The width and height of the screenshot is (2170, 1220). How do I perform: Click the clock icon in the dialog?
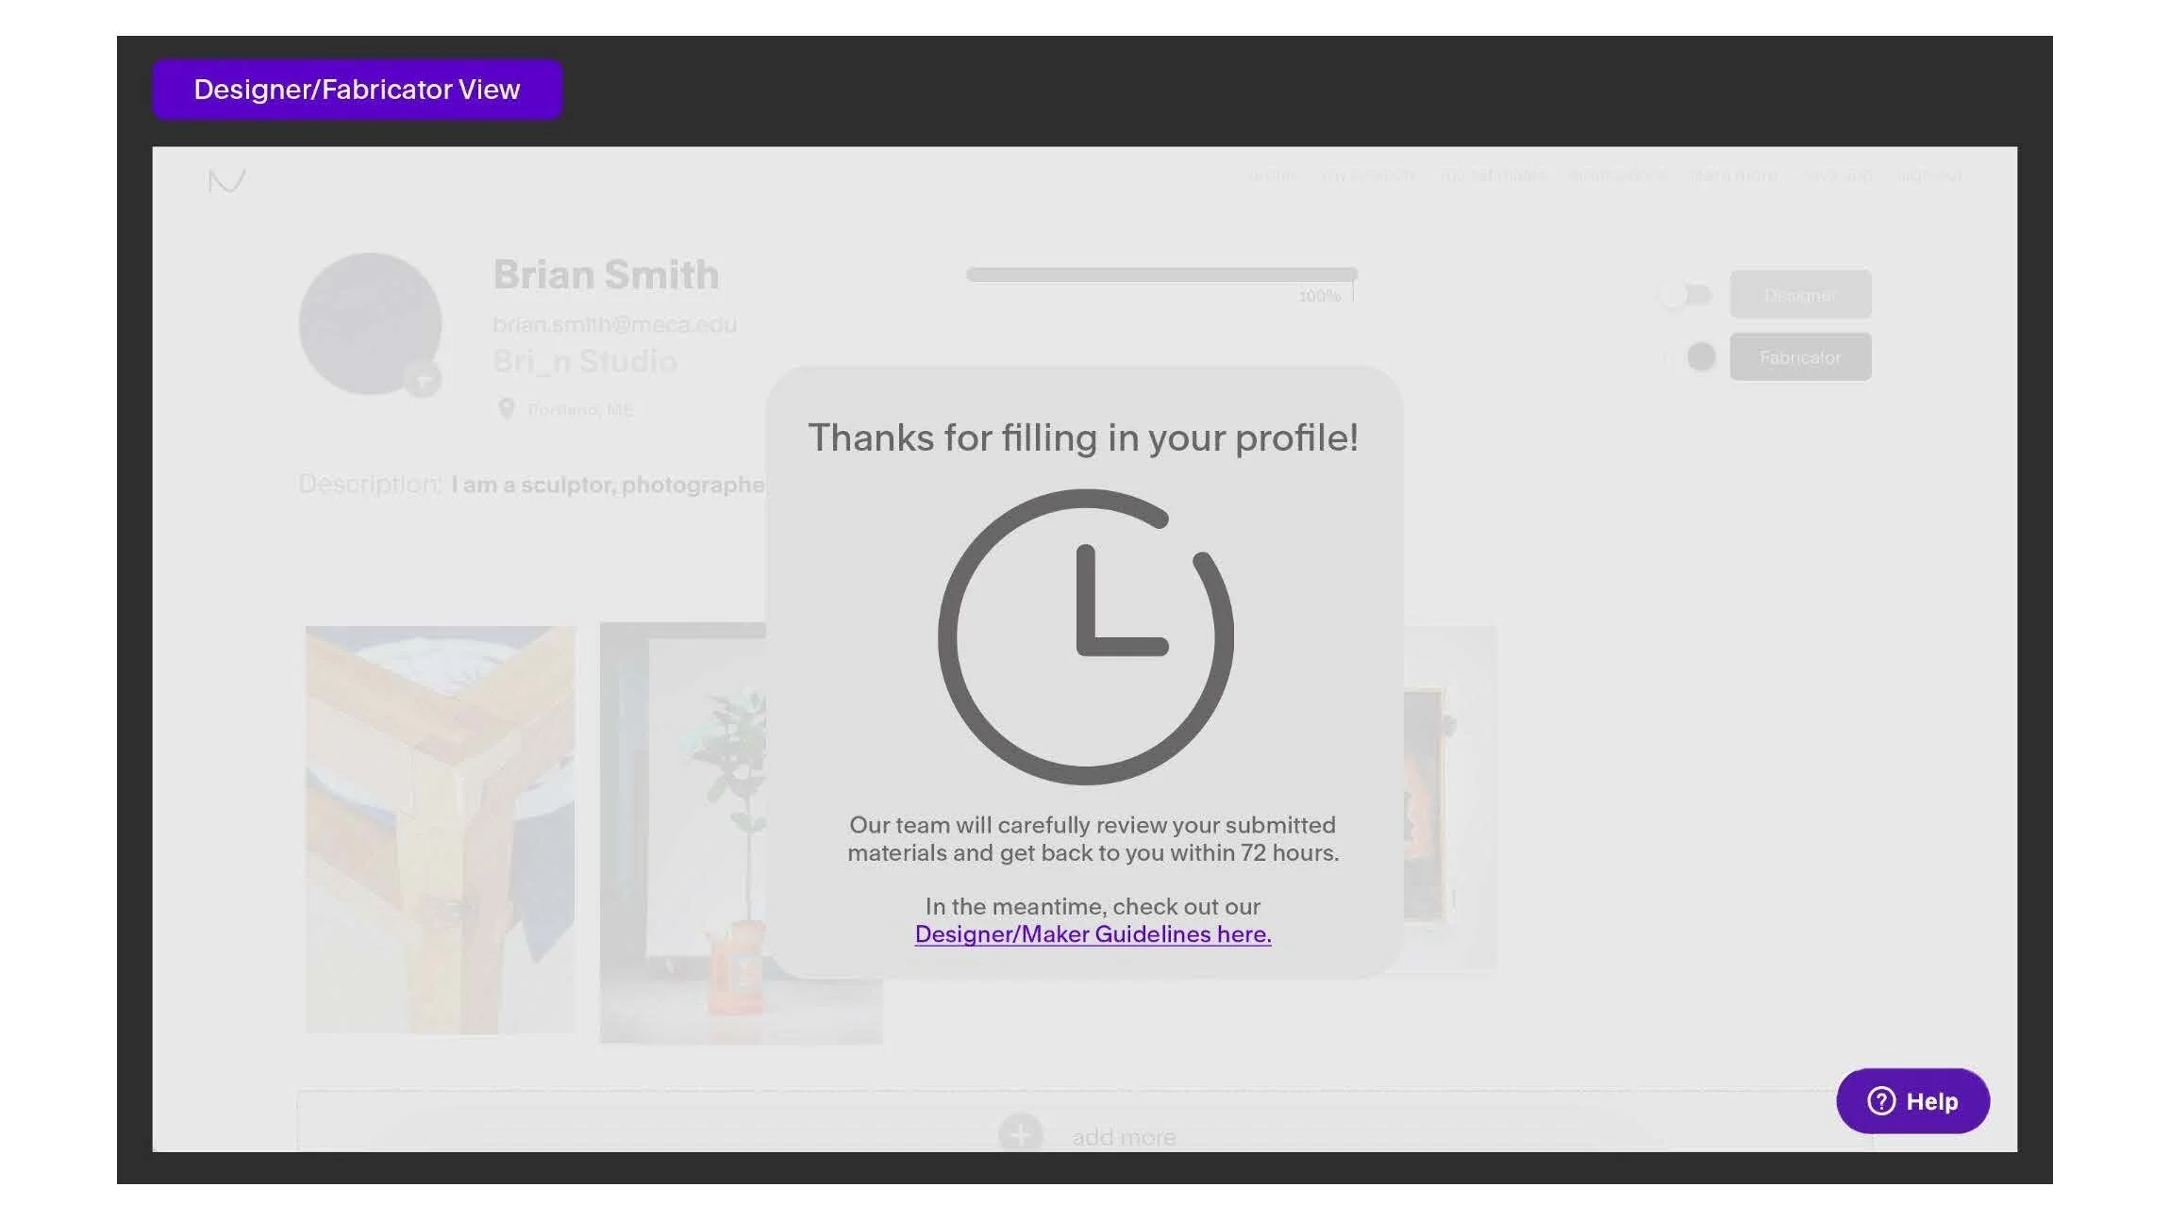tap(1085, 636)
